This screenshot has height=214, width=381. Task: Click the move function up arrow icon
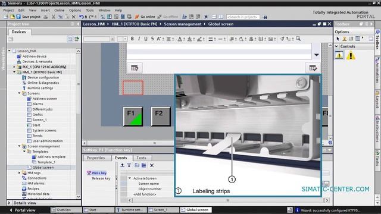122,165
